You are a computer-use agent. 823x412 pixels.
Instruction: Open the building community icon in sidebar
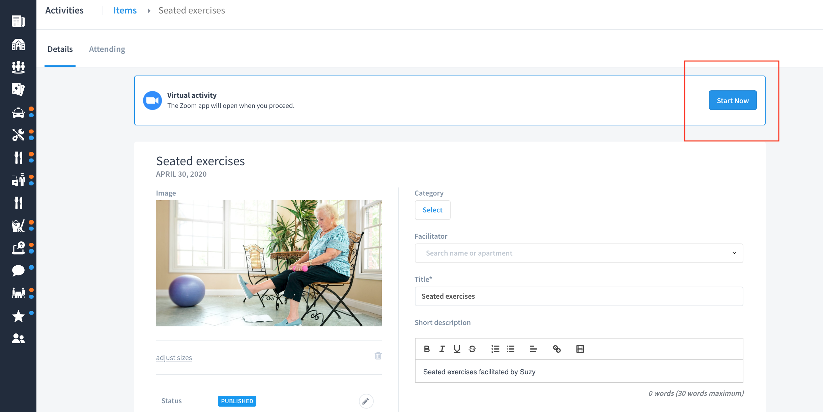(18, 45)
